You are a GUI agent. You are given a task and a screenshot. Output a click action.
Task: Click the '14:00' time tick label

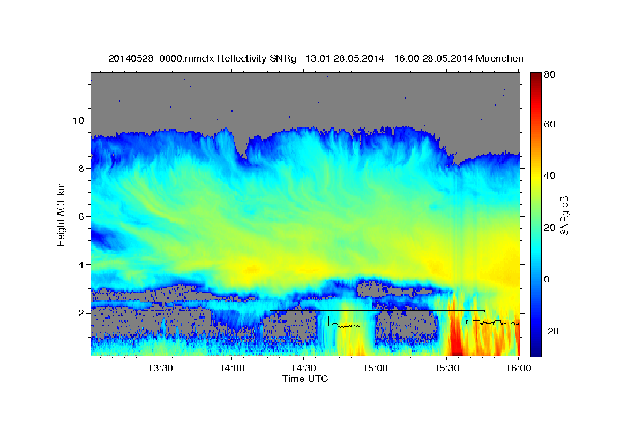[x=232, y=369]
